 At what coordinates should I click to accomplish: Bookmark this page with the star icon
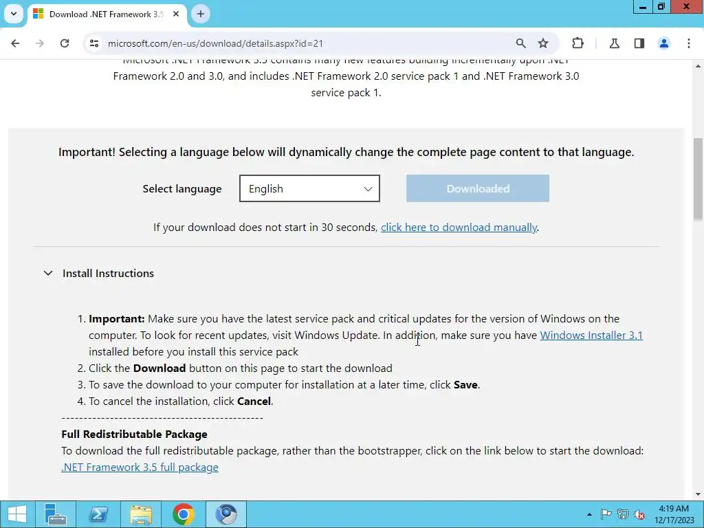coord(543,43)
